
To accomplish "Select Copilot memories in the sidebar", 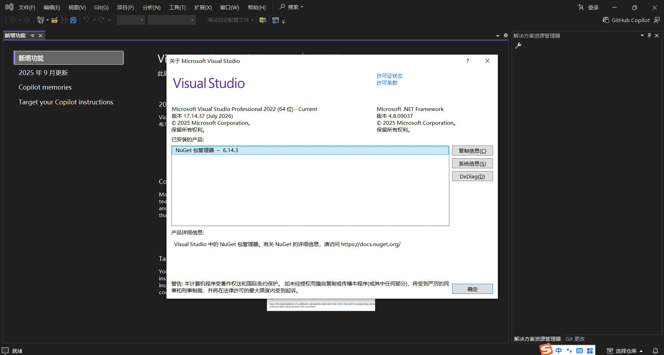I will [45, 87].
